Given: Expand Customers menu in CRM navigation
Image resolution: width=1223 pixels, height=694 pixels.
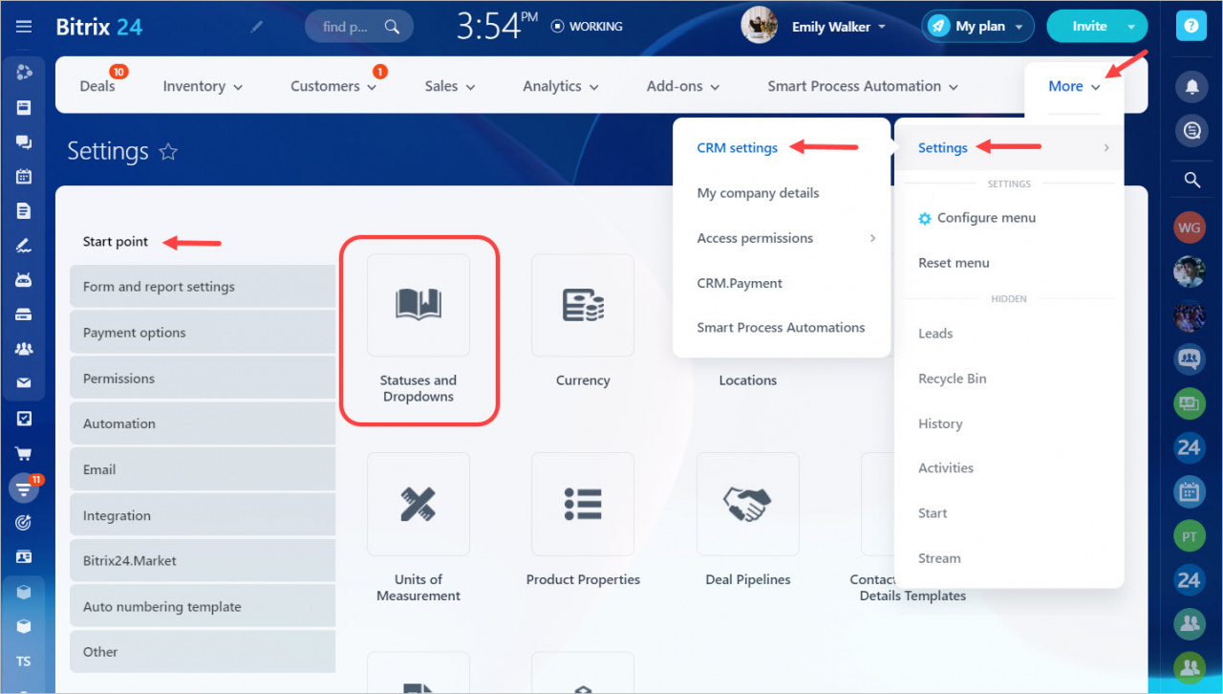Looking at the screenshot, I should pos(333,86).
